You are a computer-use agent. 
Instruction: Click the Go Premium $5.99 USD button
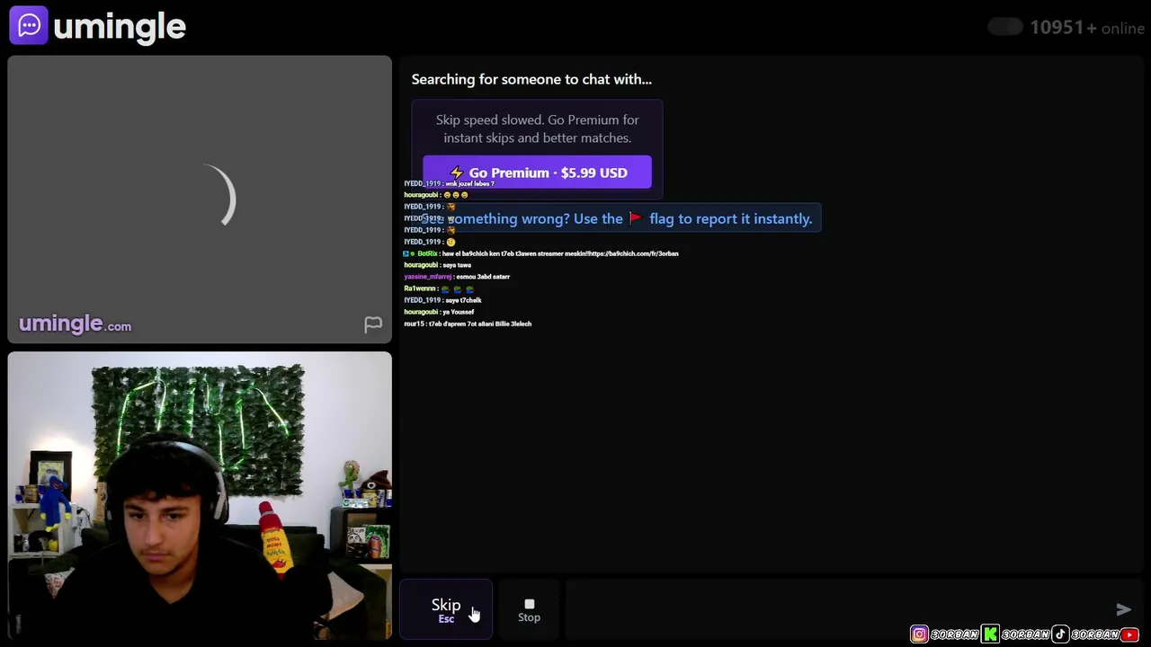537,173
